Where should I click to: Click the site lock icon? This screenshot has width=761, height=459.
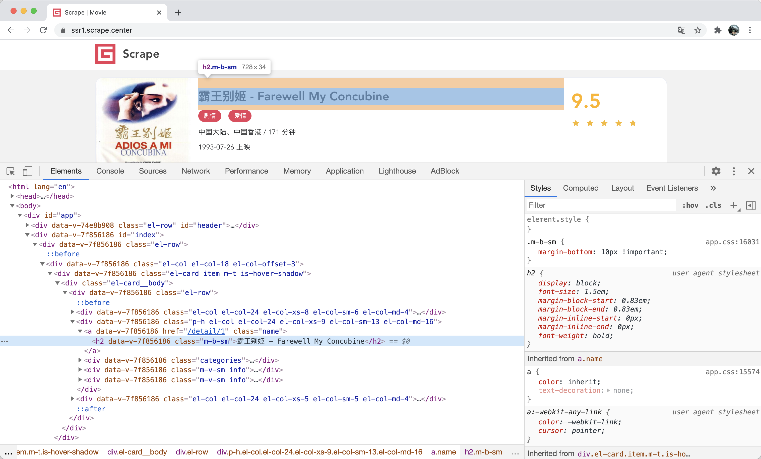click(63, 30)
